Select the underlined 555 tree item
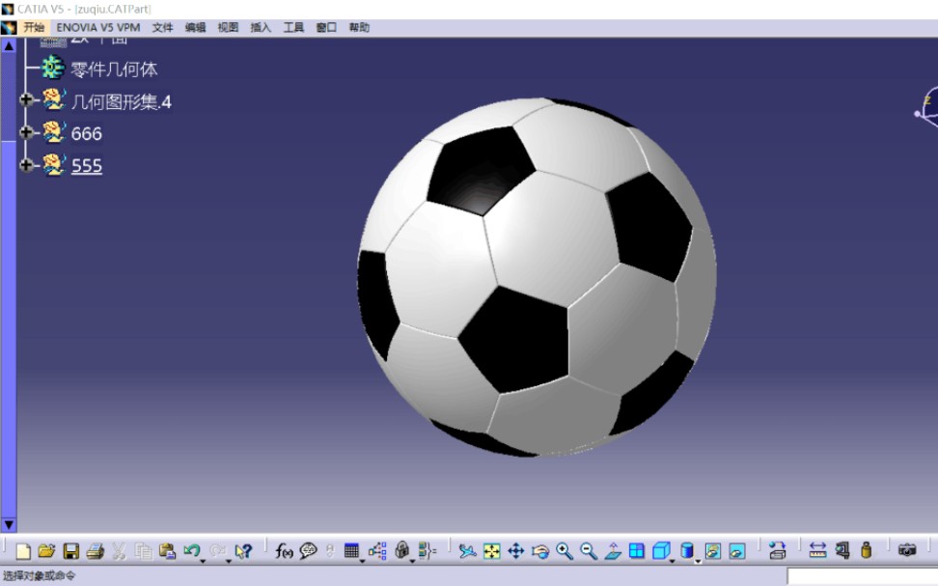Screen dimensions: 938x586 click(87, 166)
